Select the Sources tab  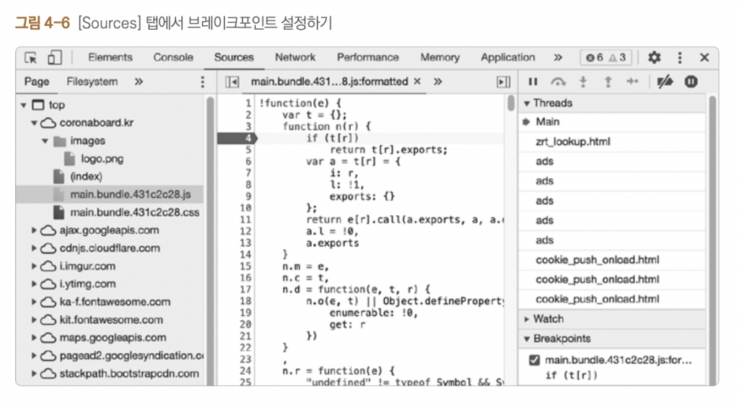pyautogui.click(x=234, y=58)
